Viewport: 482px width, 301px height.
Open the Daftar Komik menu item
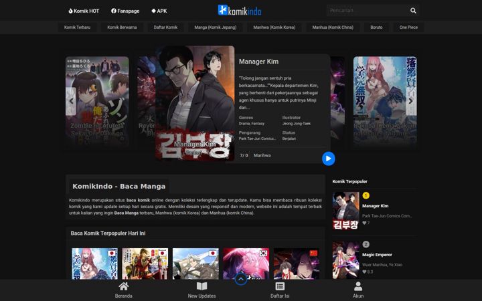(x=165, y=27)
